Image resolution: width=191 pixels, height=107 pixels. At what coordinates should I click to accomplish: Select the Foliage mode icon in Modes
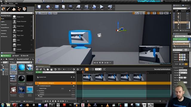pyautogui.click(x=19, y=9)
